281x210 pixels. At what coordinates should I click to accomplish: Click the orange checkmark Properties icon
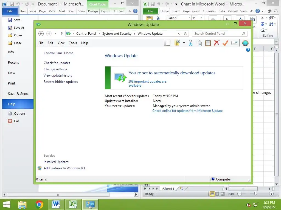click(x=226, y=43)
